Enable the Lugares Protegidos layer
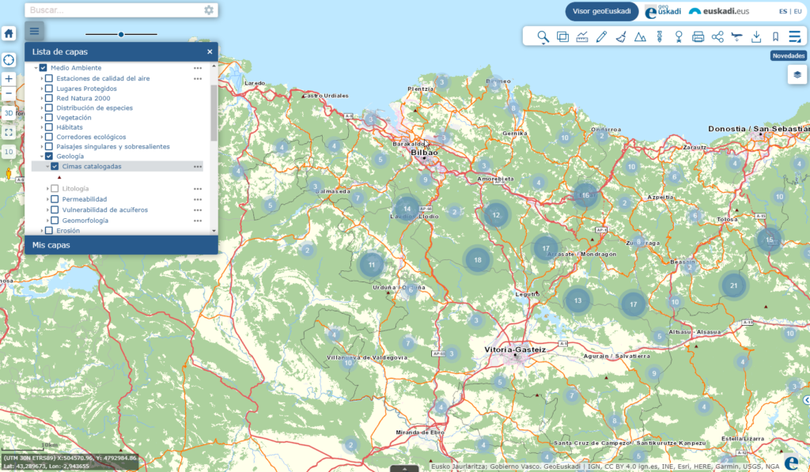The width and height of the screenshot is (810, 472). click(x=49, y=89)
